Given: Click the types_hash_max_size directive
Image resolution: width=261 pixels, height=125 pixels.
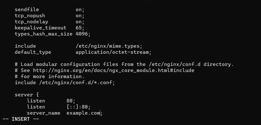Looking at the screenshot, I should click(x=43, y=34).
